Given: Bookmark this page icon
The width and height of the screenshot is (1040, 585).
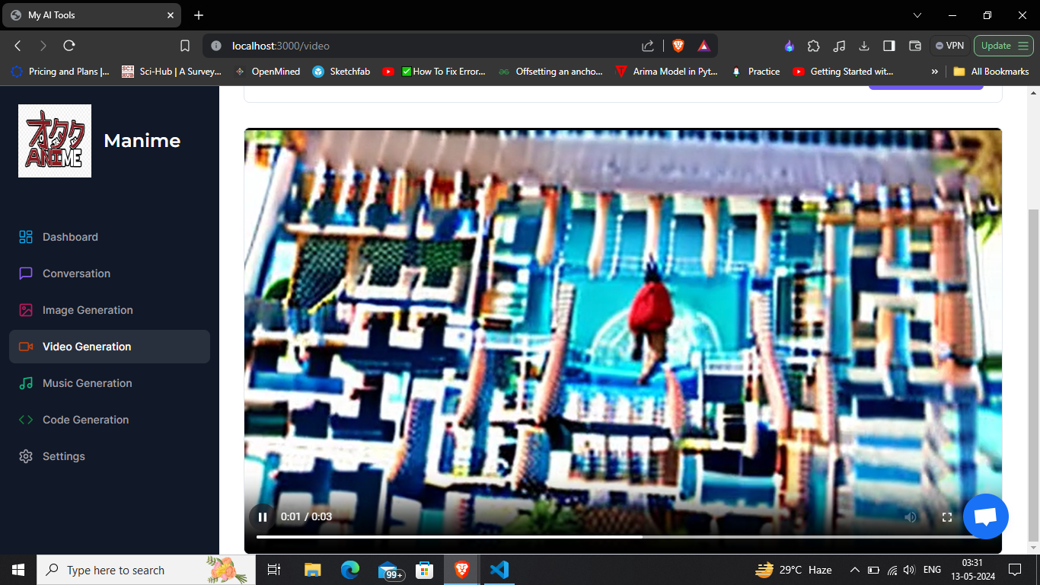Looking at the screenshot, I should click(x=185, y=46).
